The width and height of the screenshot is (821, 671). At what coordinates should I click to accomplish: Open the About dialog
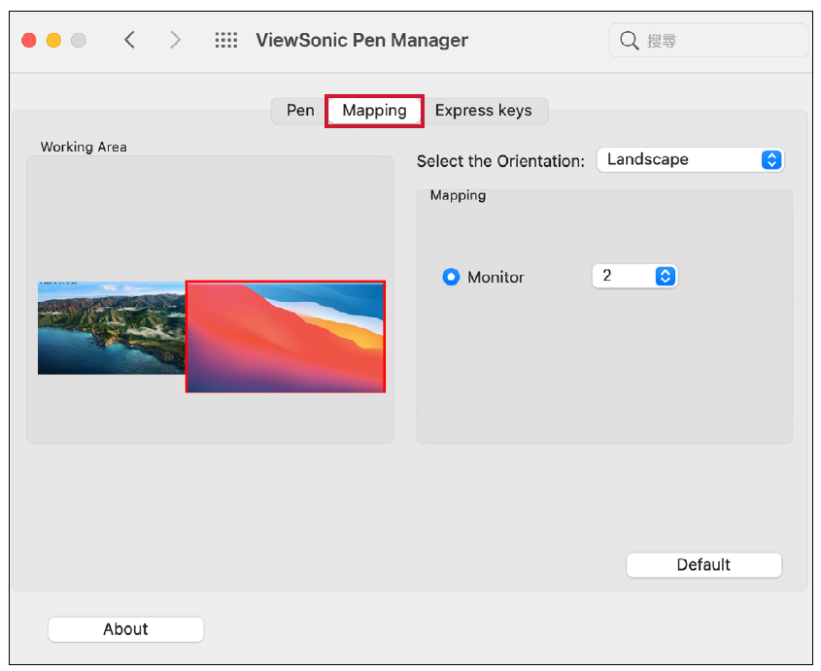click(125, 629)
